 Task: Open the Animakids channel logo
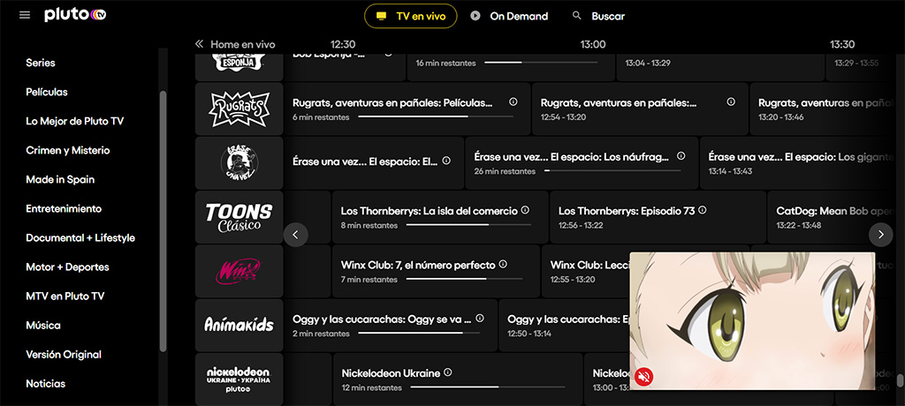(239, 326)
